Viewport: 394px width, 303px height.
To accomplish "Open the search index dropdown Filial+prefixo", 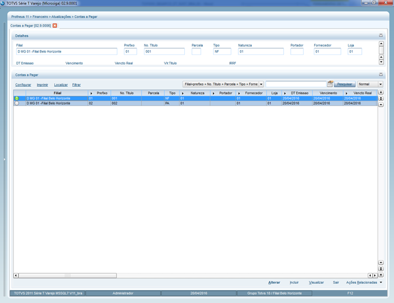I will coord(261,84).
